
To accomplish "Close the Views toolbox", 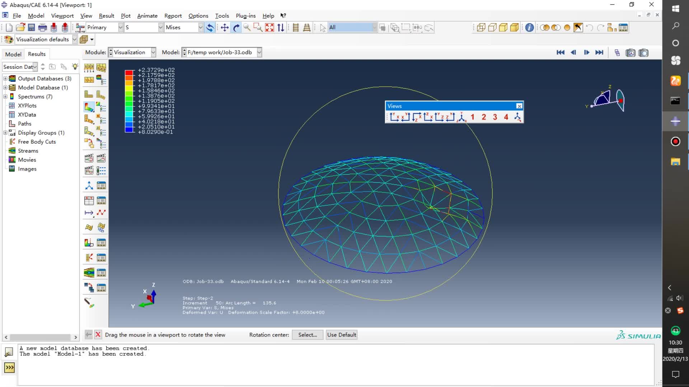I will [519, 106].
